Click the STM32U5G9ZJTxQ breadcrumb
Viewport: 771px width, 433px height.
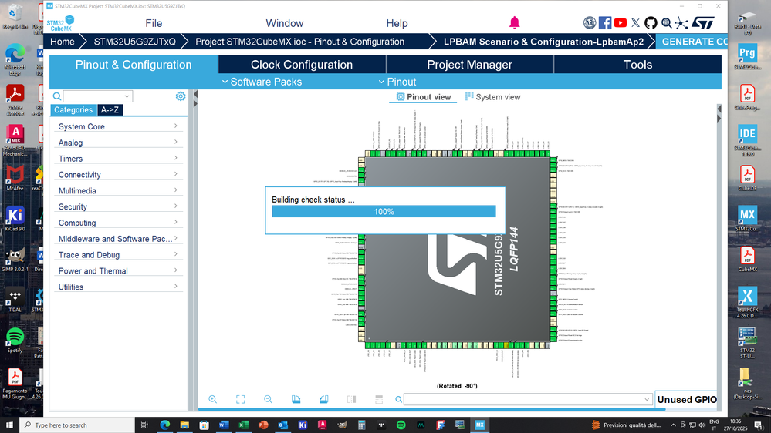coord(135,42)
